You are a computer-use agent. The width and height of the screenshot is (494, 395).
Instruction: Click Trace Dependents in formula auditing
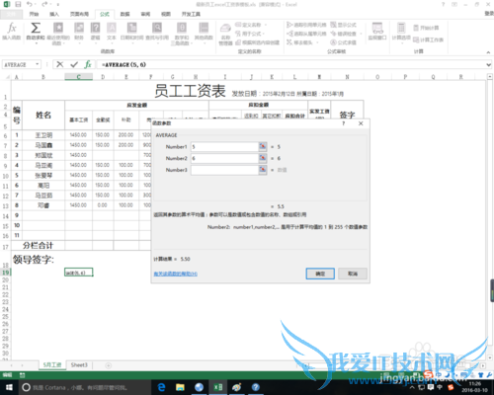(x=306, y=34)
